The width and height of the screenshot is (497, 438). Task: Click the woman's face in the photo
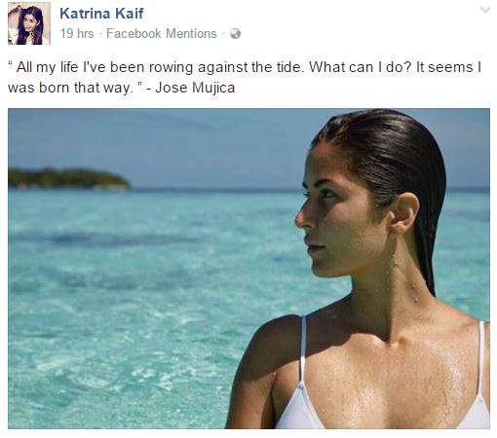click(338, 214)
